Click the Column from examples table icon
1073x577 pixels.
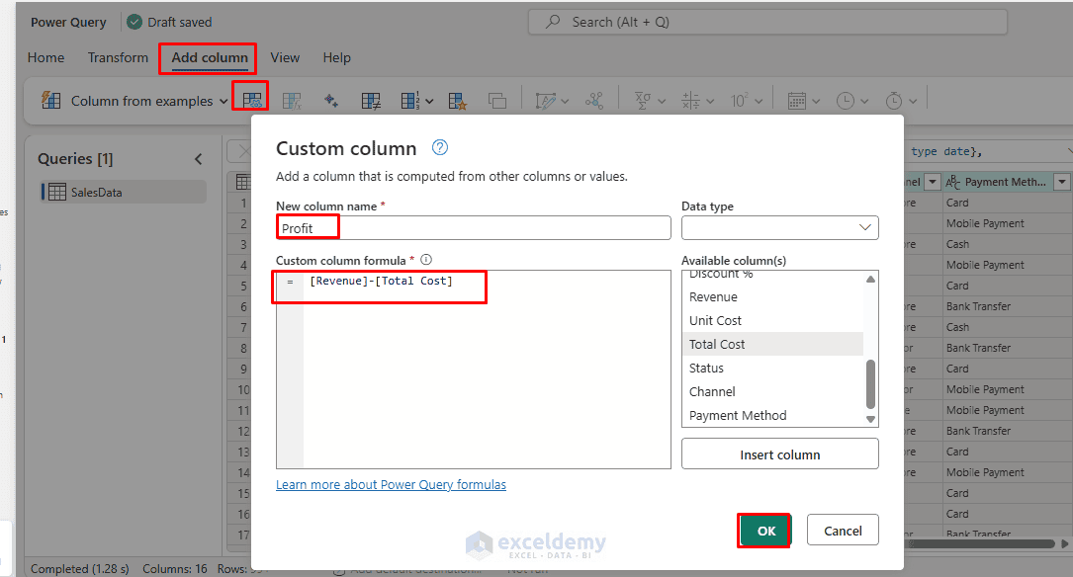(50, 101)
